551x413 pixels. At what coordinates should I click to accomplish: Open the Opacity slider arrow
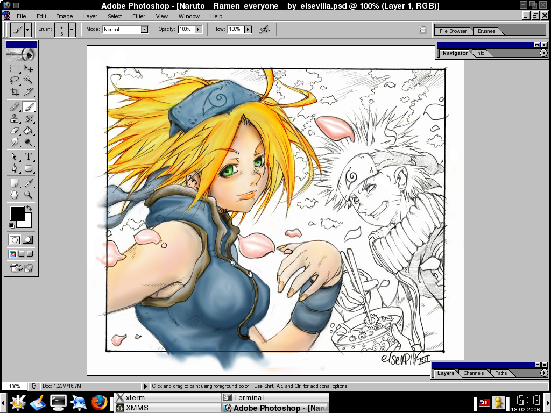(199, 30)
